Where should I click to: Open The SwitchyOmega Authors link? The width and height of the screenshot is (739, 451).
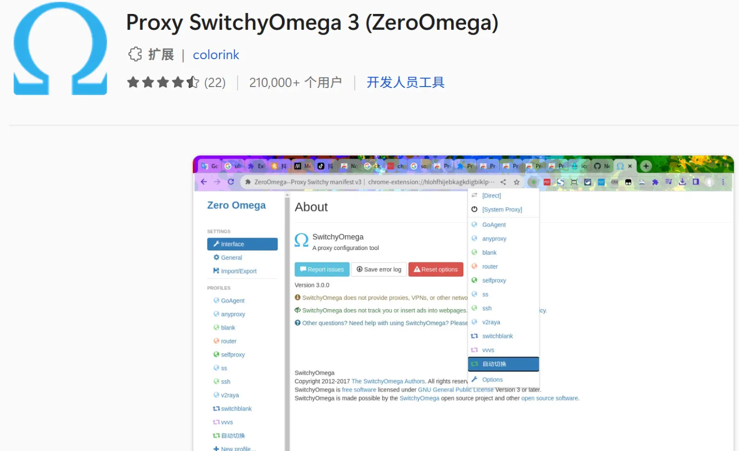388,381
